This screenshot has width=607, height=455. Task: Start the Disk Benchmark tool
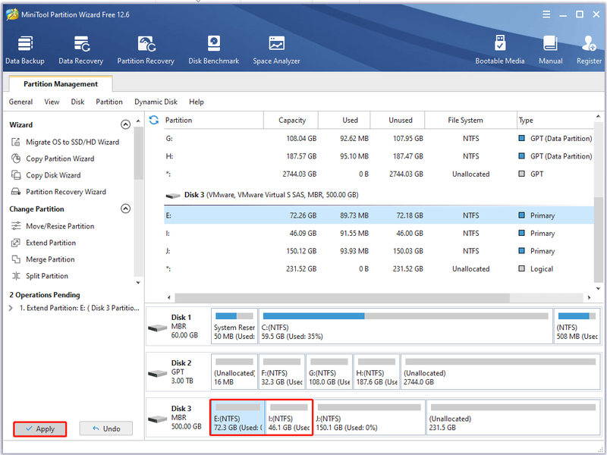point(214,50)
